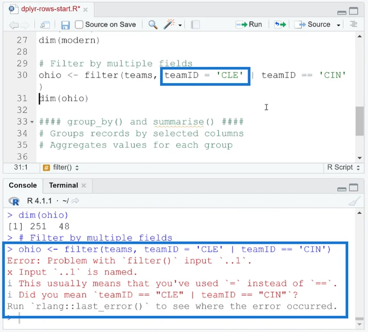Close the Terminal tab
The width and height of the screenshot is (368, 332).
[84, 186]
